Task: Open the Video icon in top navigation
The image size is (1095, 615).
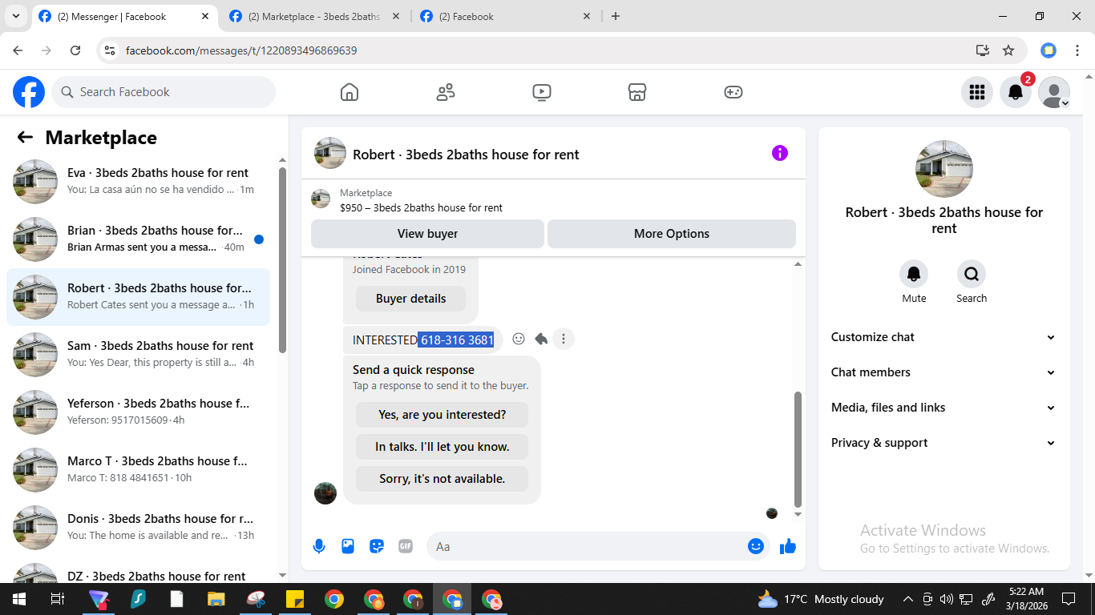Action: 542,92
